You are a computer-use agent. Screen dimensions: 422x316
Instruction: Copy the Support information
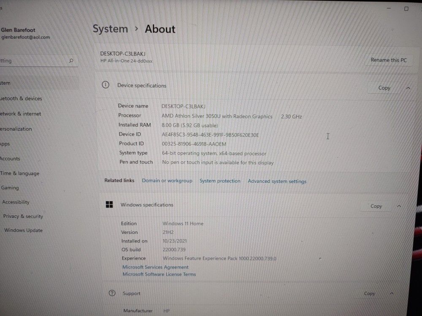[x=369, y=293]
